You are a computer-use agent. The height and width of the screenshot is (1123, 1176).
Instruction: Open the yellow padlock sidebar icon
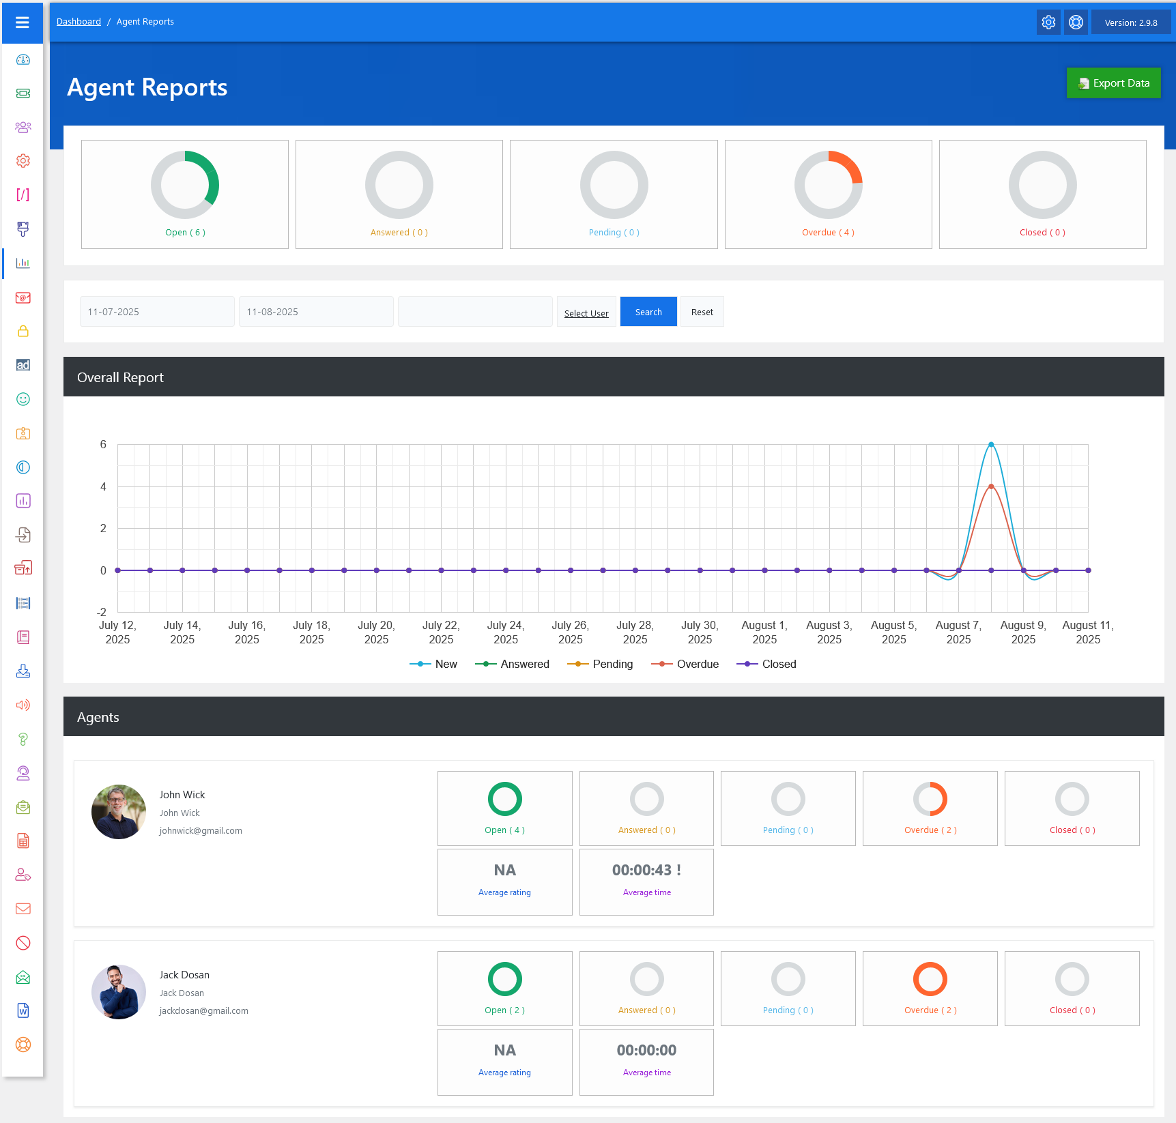point(23,332)
